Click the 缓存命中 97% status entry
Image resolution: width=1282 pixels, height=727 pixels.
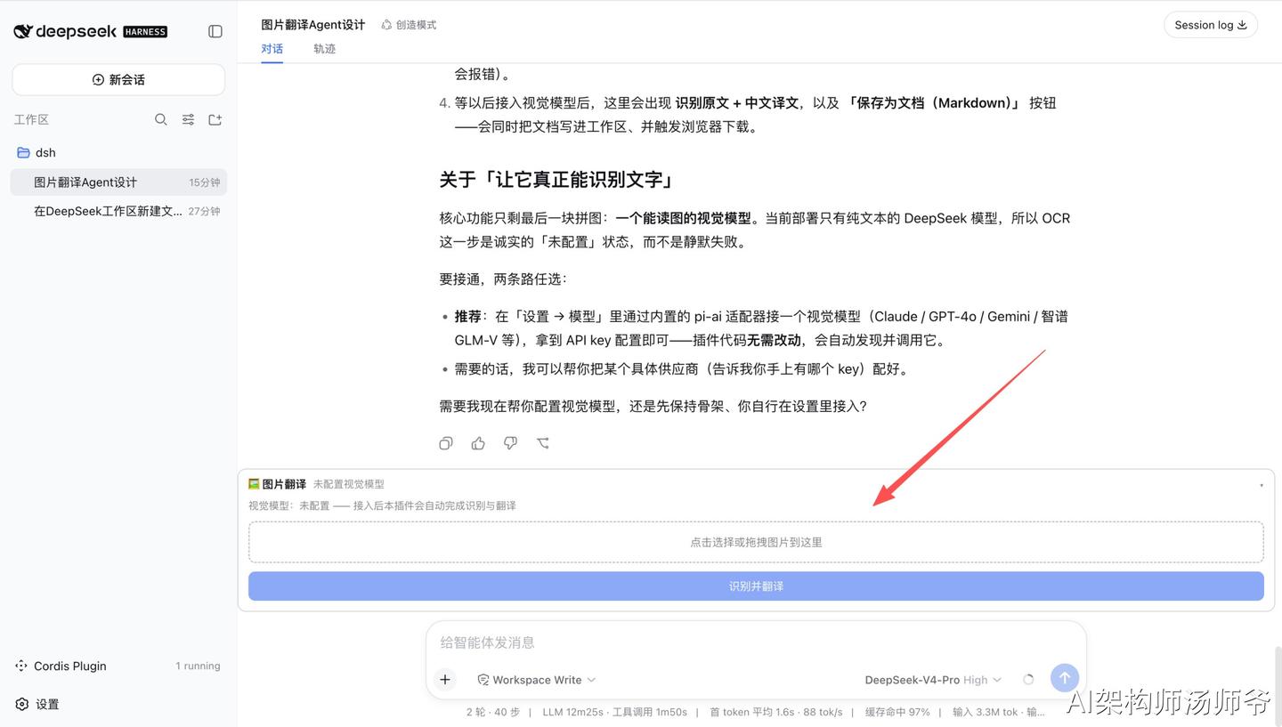pyautogui.click(x=897, y=712)
